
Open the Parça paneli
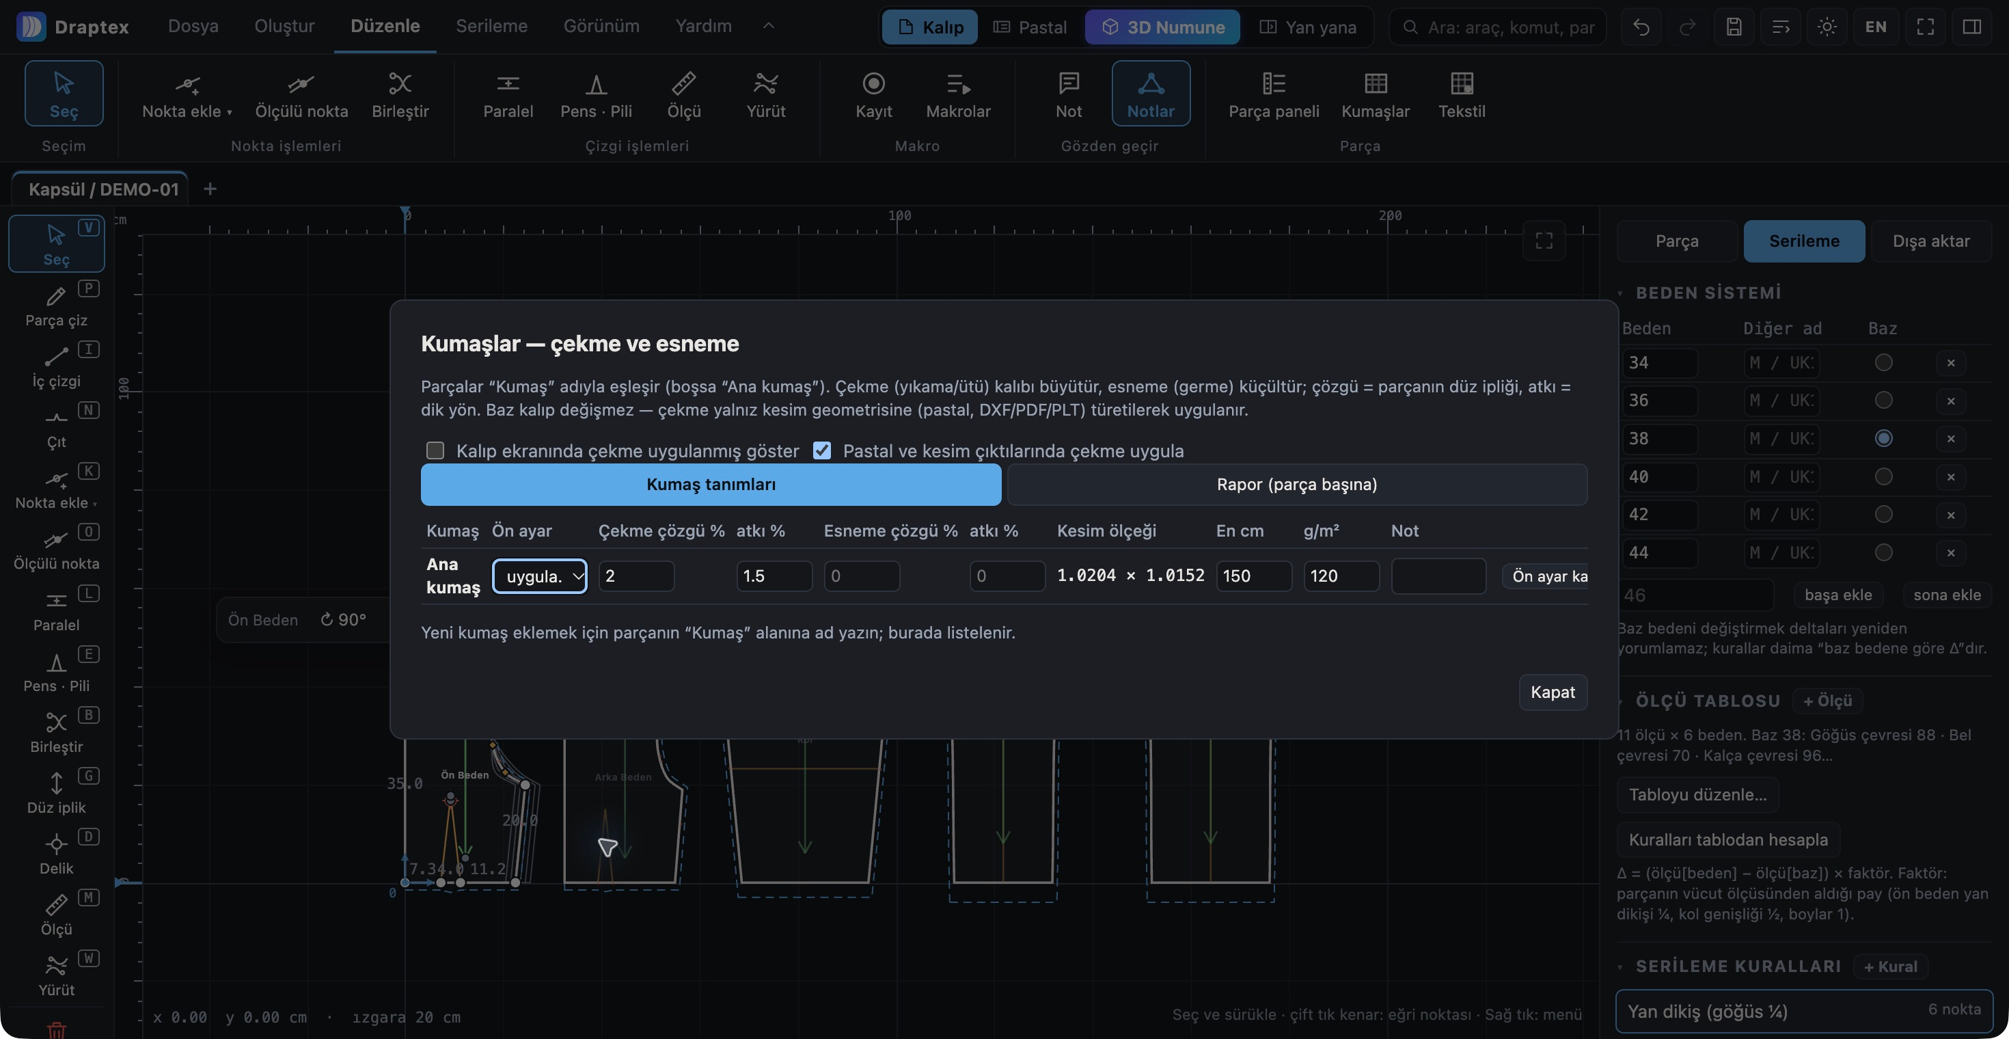1274,94
